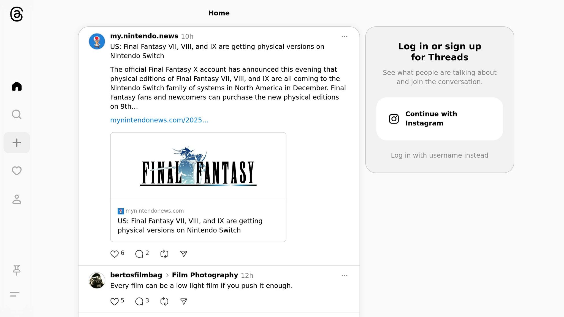Like the bertosfilmbag low light film post

[114, 301]
